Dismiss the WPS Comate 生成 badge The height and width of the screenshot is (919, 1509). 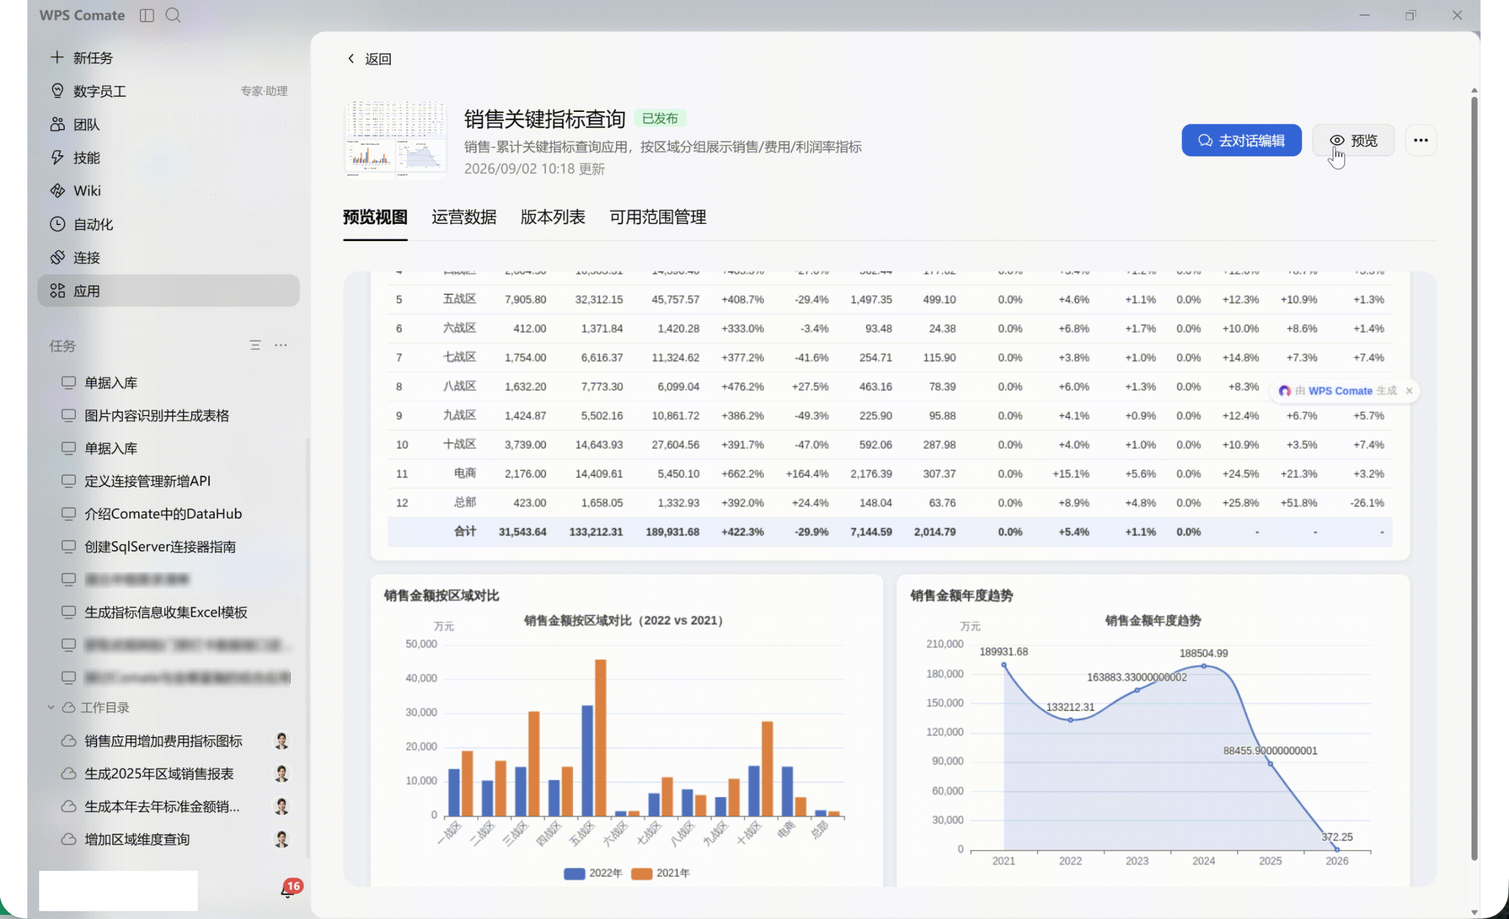[x=1409, y=390]
